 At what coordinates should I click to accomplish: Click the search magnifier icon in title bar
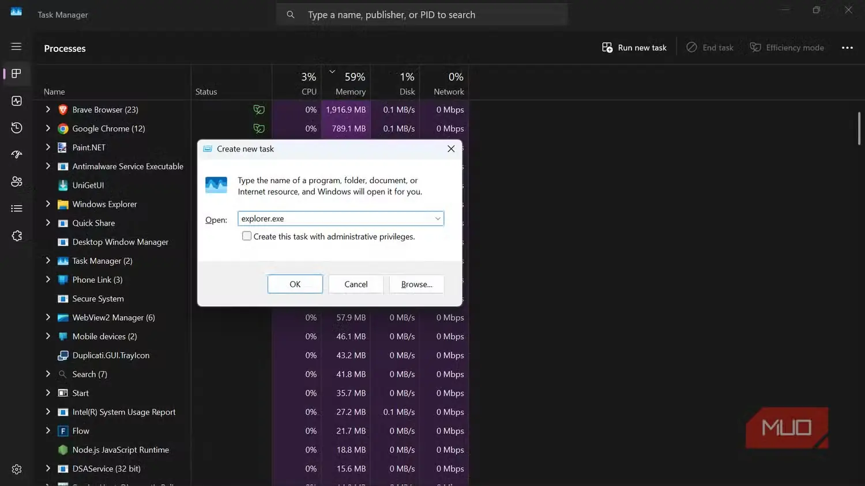[x=291, y=14]
